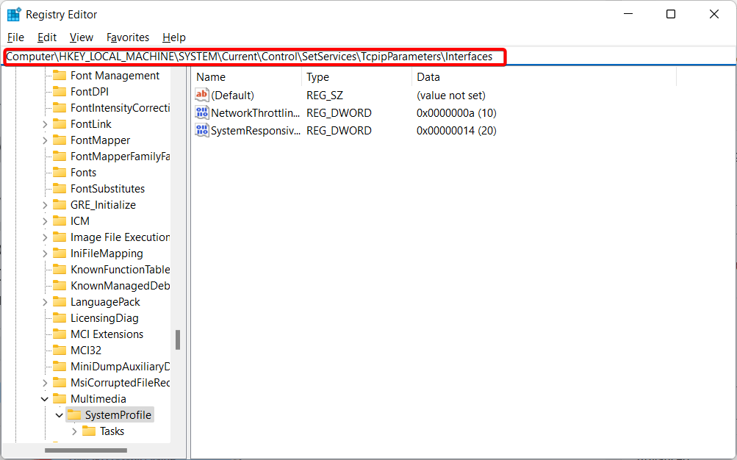Click the REG_SZ string icon beside (Default)
This screenshot has height=460, width=737.
[x=201, y=95]
